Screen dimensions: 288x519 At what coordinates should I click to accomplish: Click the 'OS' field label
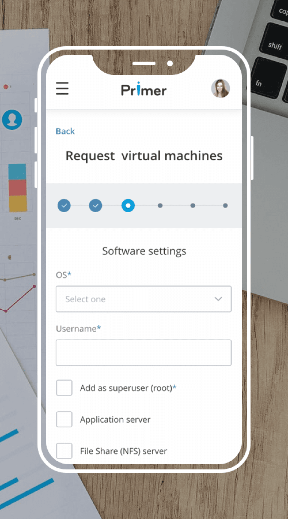click(64, 275)
